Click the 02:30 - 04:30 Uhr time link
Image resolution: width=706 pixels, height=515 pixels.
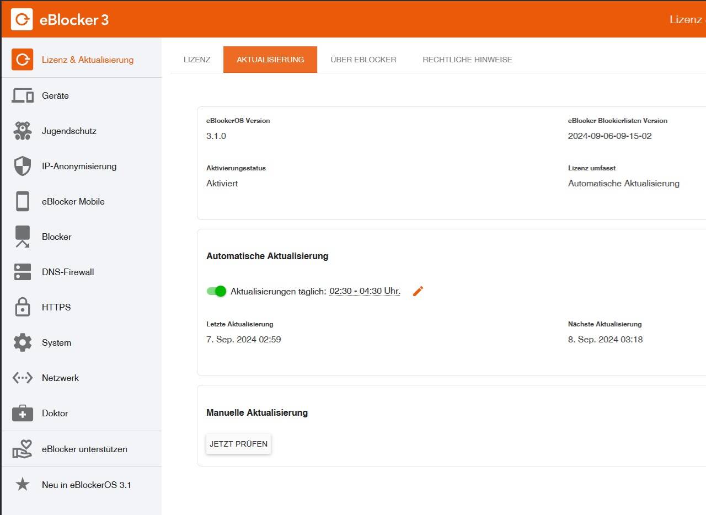click(x=365, y=291)
